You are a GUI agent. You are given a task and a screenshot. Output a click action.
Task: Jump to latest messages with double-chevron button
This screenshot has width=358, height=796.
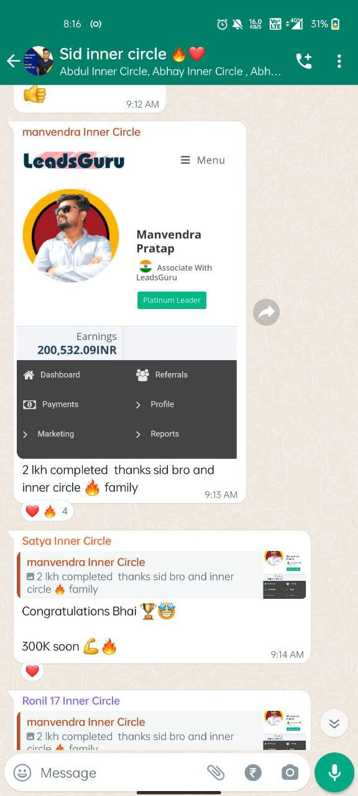334,723
